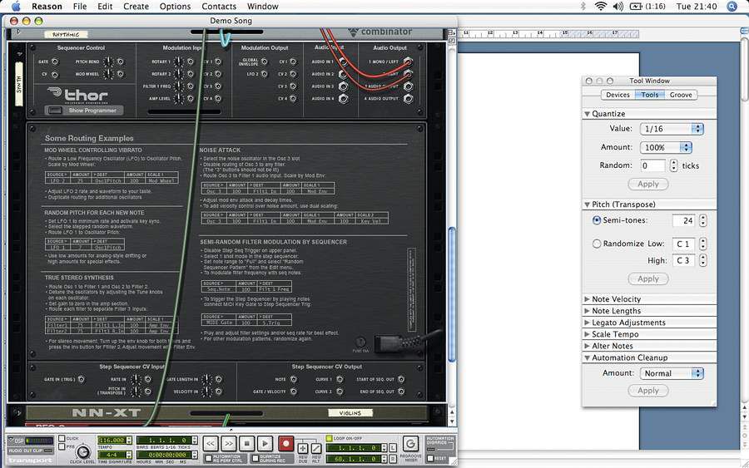
Task: Enable the Pre count-in checkbox
Action: point(62,446)
